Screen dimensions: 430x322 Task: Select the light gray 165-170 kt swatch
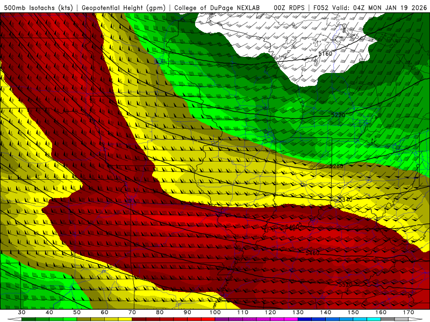click(x=402, y=319)
